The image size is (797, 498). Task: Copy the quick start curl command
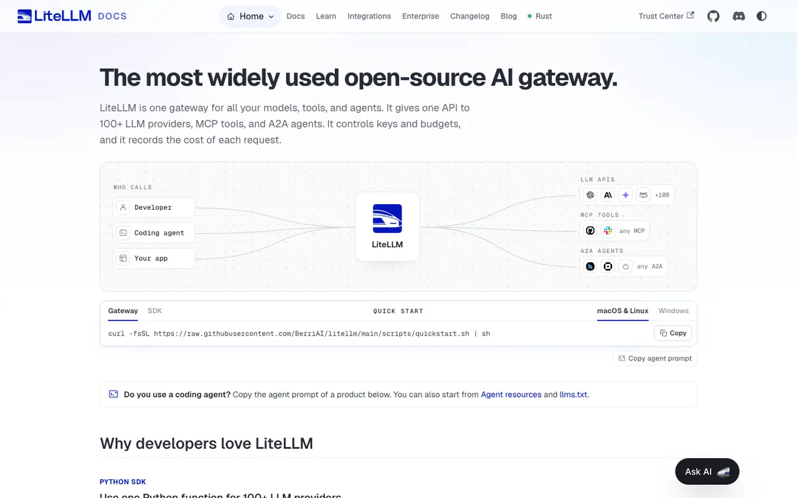point(673,333)
